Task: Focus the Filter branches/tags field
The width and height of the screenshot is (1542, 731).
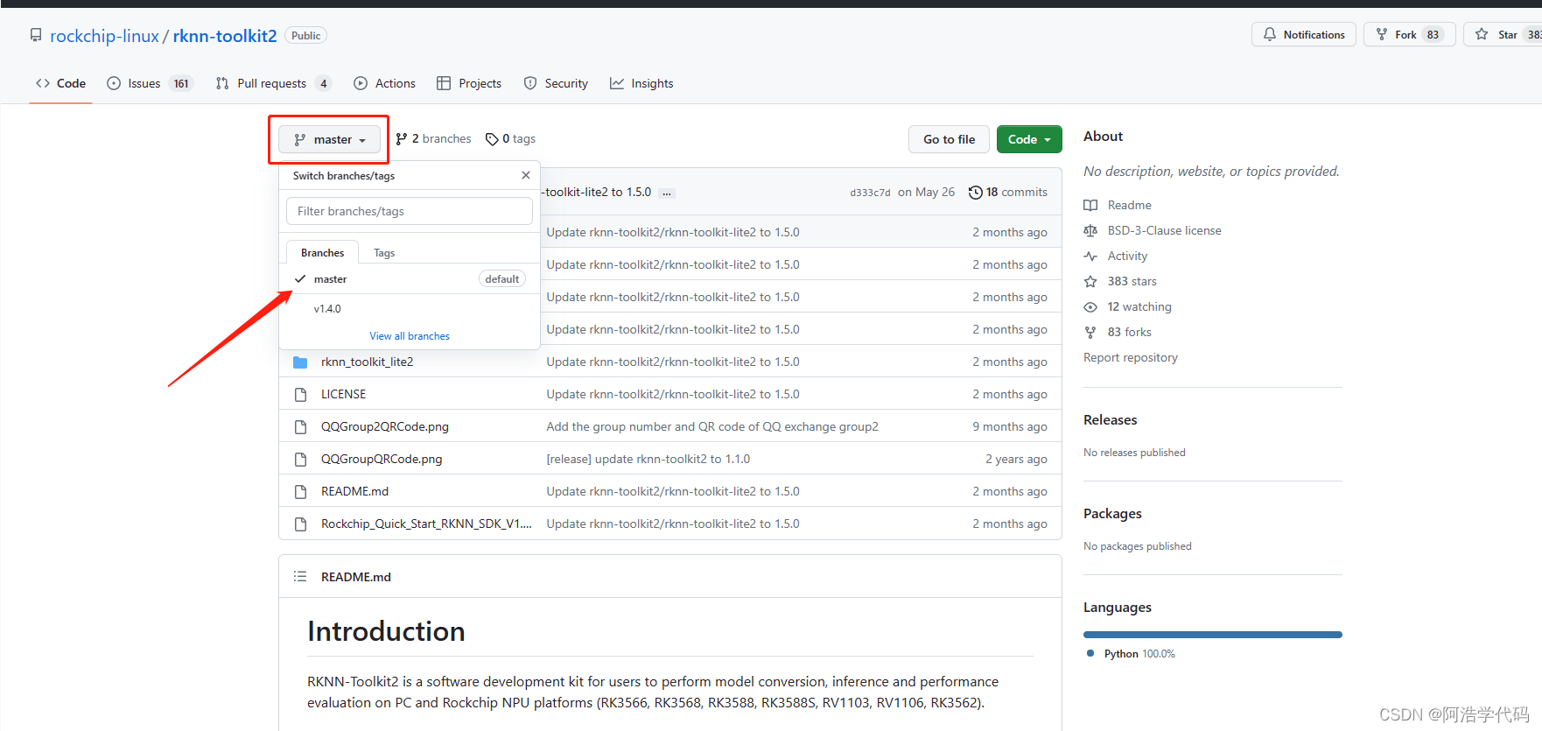Action: [x=410, y=211]
